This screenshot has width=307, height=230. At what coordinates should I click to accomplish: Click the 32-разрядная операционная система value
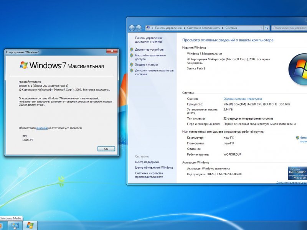pyautogui.click(x=248, y=118)
